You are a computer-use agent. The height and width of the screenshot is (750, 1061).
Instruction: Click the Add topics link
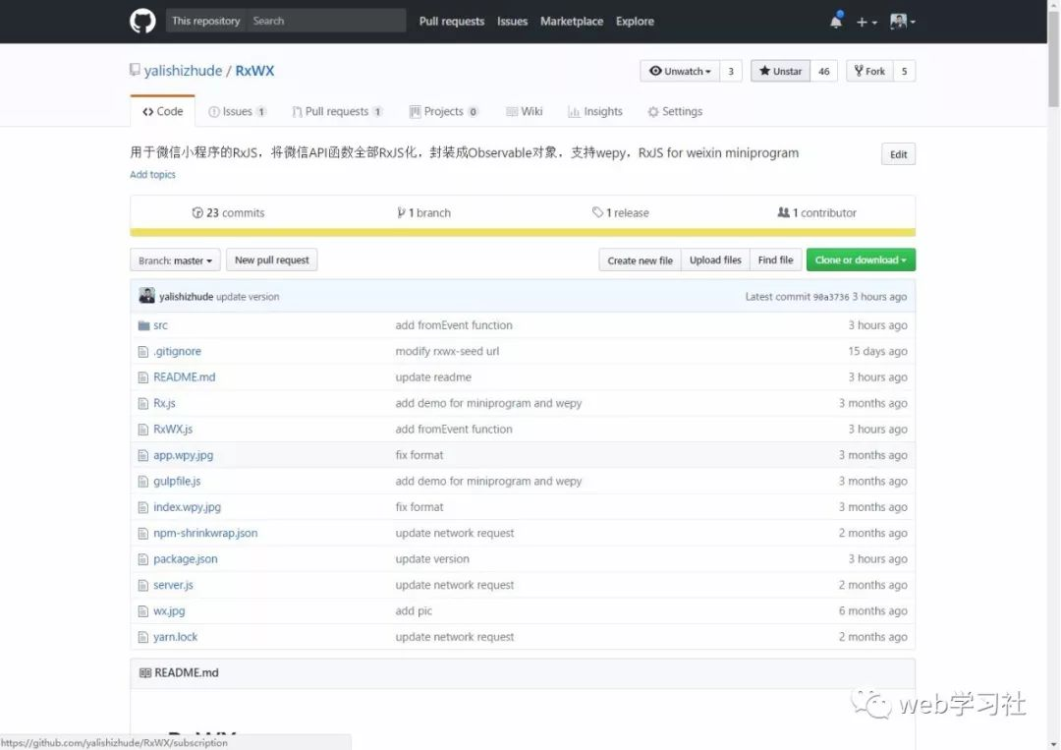(153, 175)
